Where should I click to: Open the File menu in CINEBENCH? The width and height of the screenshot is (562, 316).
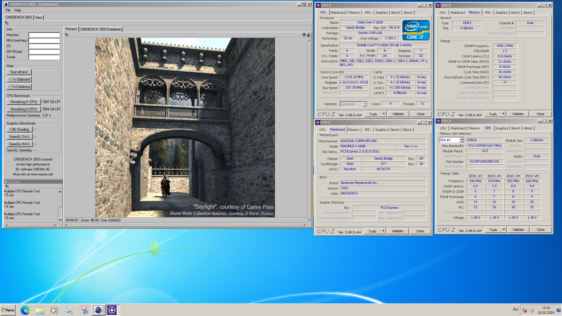[x=8, y=10]
